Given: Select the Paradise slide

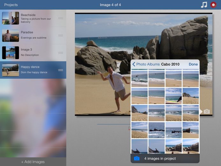Looking at the screenshot, I should pyautogui.click(x=33, y=35).
